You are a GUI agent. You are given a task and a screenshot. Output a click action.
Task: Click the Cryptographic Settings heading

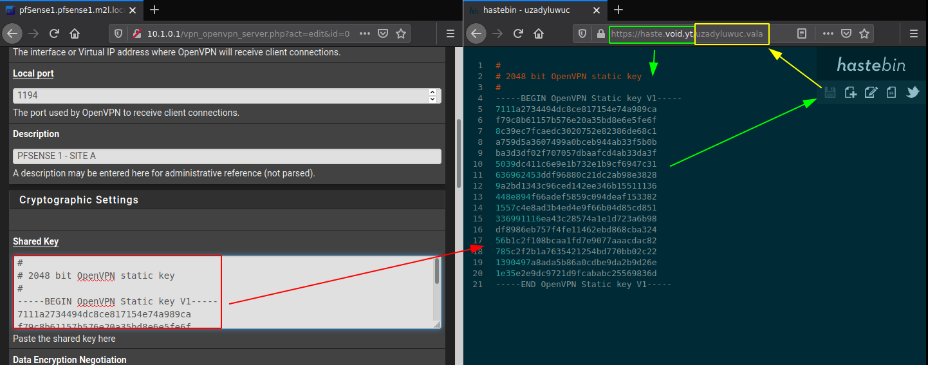(79, 200)
